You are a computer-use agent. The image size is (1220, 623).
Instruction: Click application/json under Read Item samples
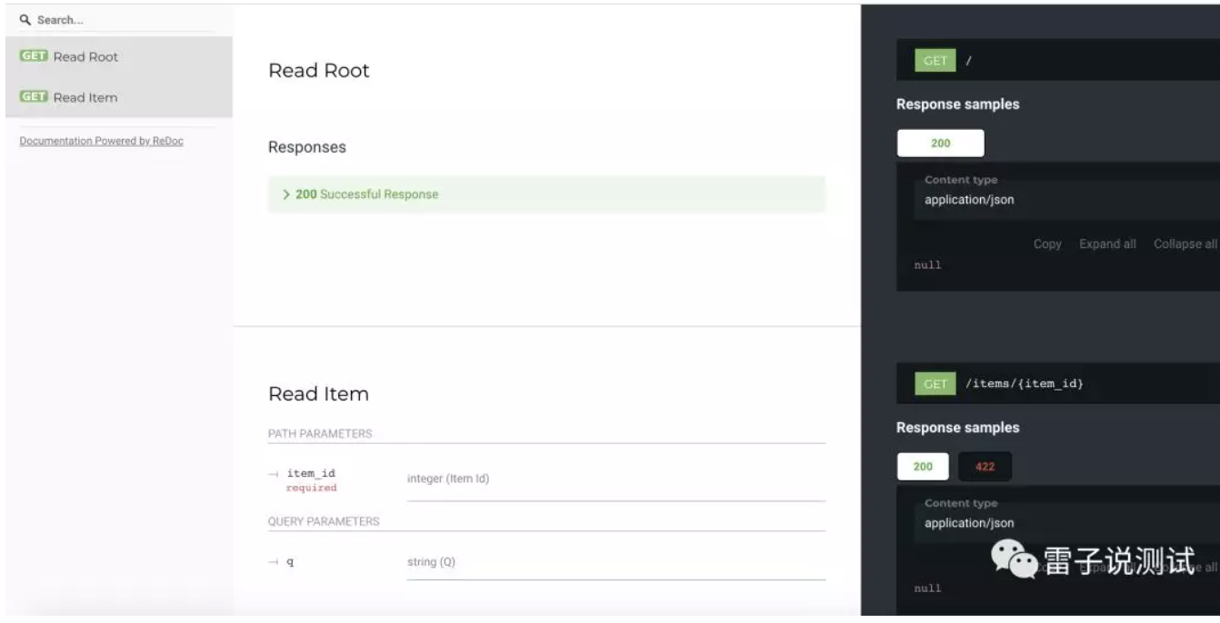tap(969, 523)
